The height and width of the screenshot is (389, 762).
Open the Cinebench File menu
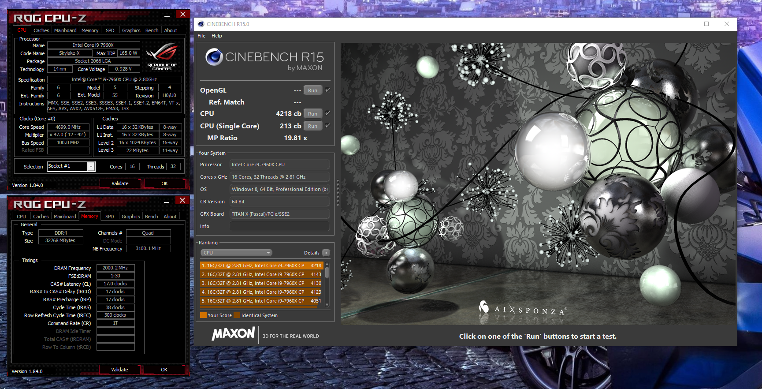point(201,36)
